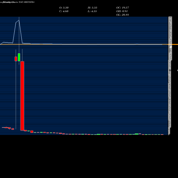Click the orange horizontal price line marker at right

(x=173, y=44)
